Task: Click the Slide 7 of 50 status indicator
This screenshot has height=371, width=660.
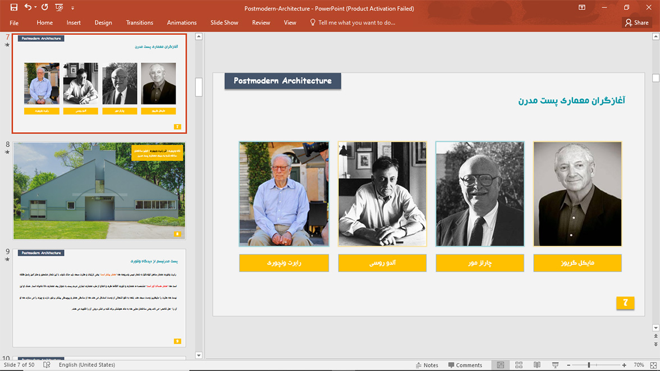Action: click(x=19, y=365)
